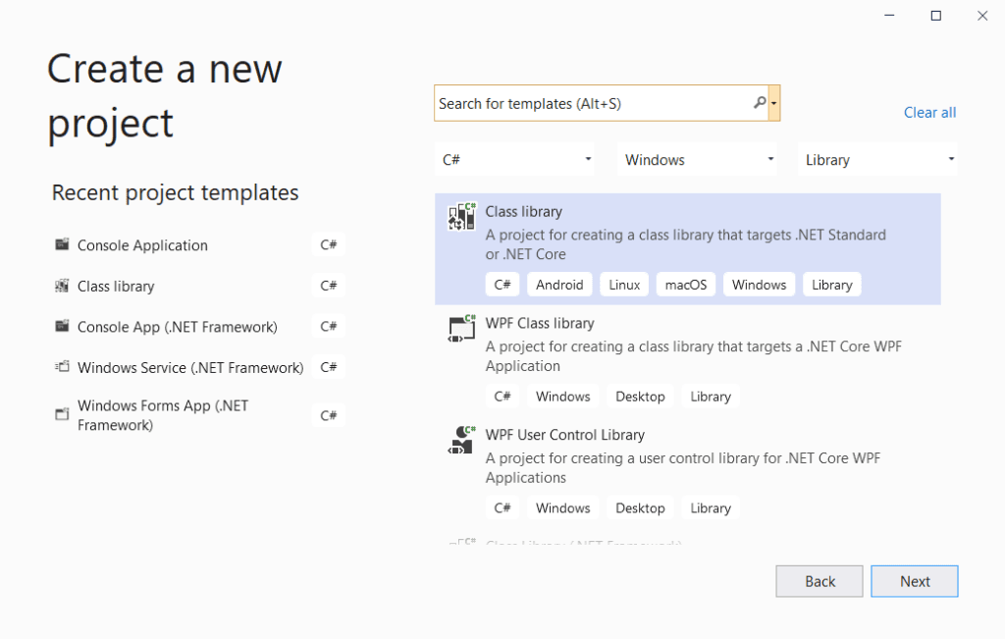
Task: Maximize the Create a new project window
Action: tap(936, 16)
